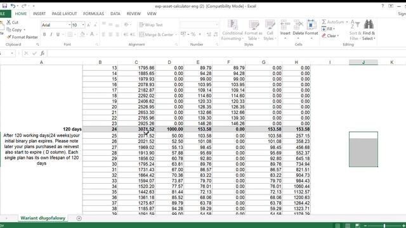Toggle underline formatting
Viewport: 406px width, 228px height.
(58, 34)
